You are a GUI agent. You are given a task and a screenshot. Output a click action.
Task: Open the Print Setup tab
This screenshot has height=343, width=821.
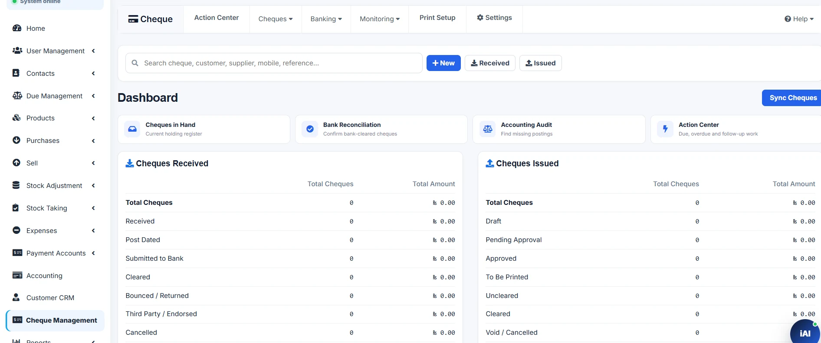click(x=437, y=18)
